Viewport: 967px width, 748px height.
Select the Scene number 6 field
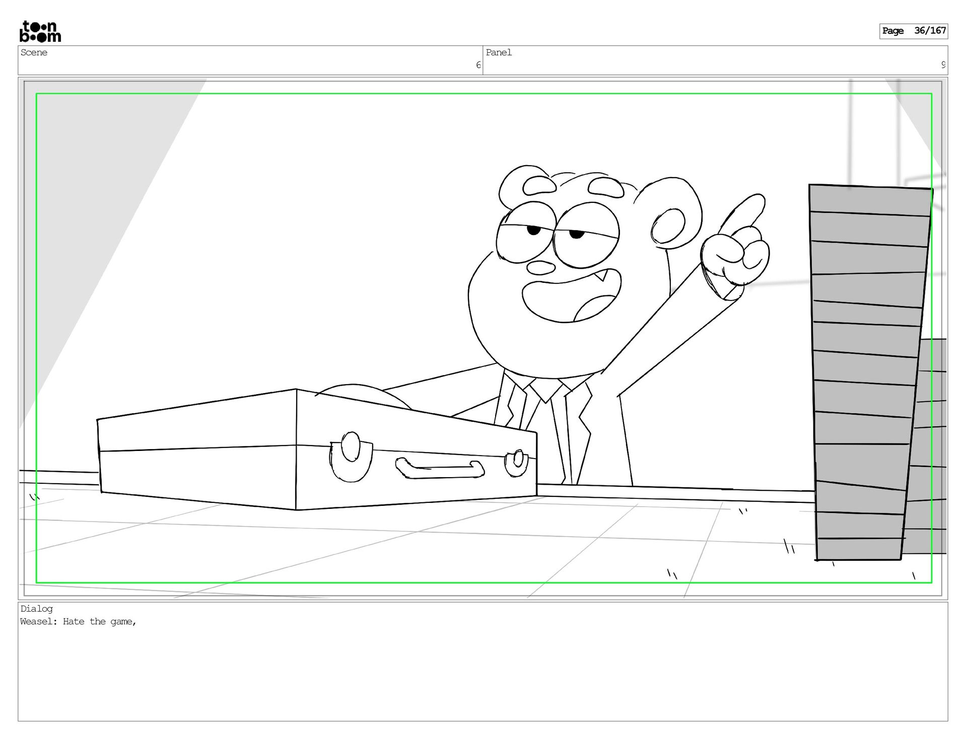478,65
